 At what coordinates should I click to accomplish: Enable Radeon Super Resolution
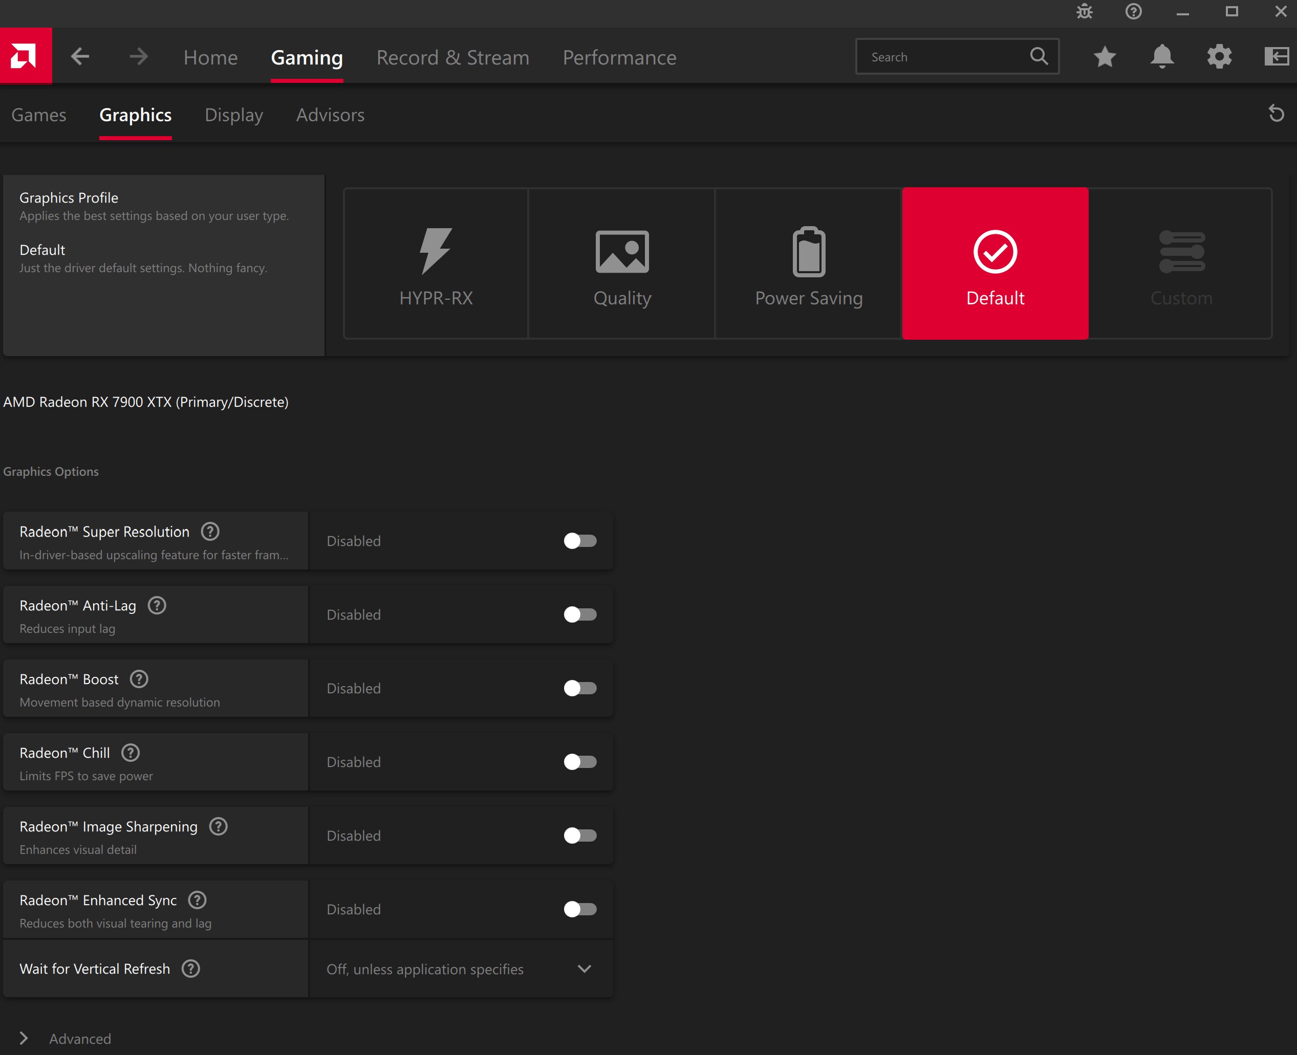click(x=580, y=541)
